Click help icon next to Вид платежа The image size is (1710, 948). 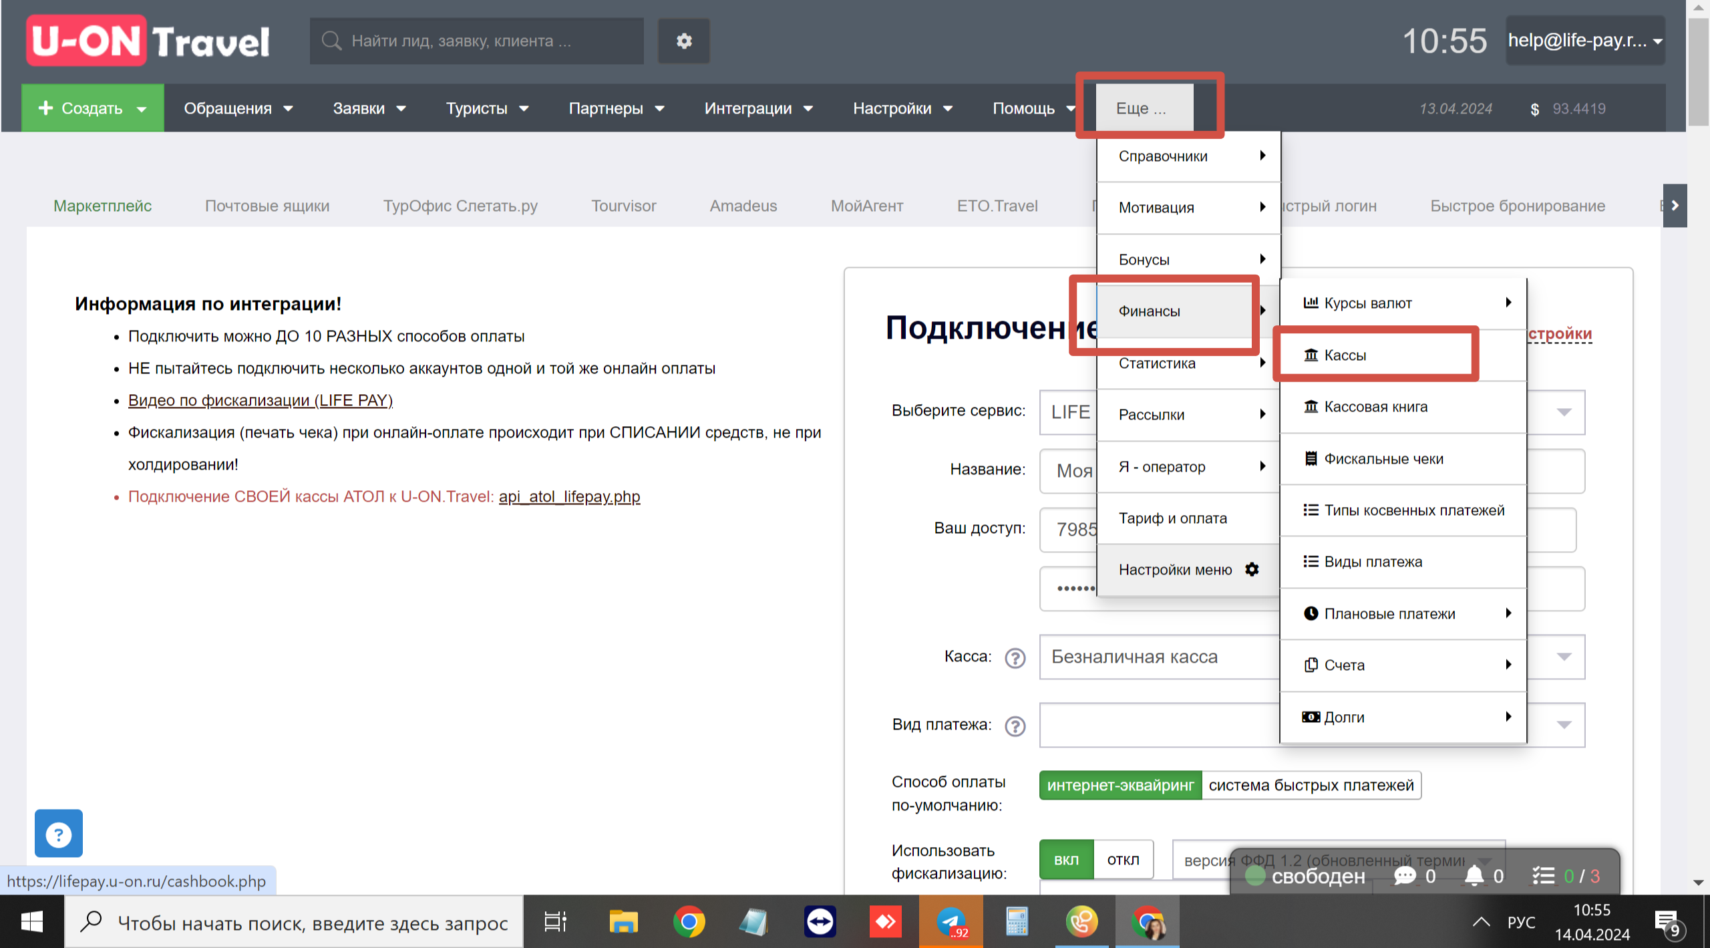point(1015,726)
